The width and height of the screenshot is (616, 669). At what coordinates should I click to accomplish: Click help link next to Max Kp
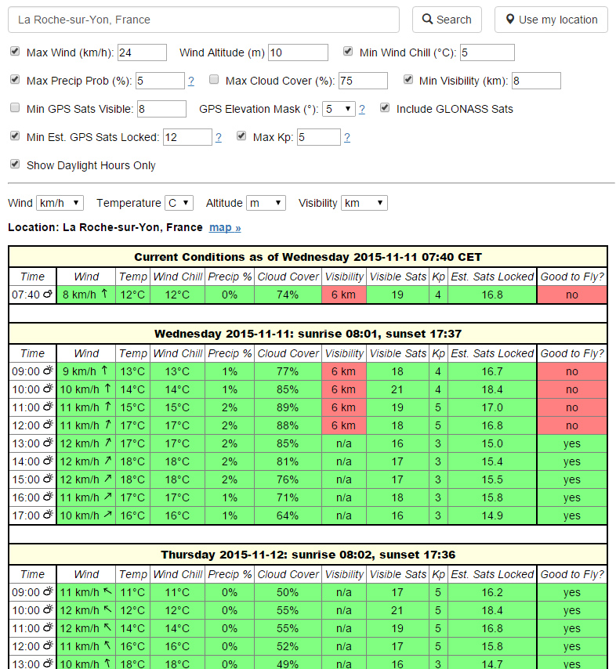[347, 137]
